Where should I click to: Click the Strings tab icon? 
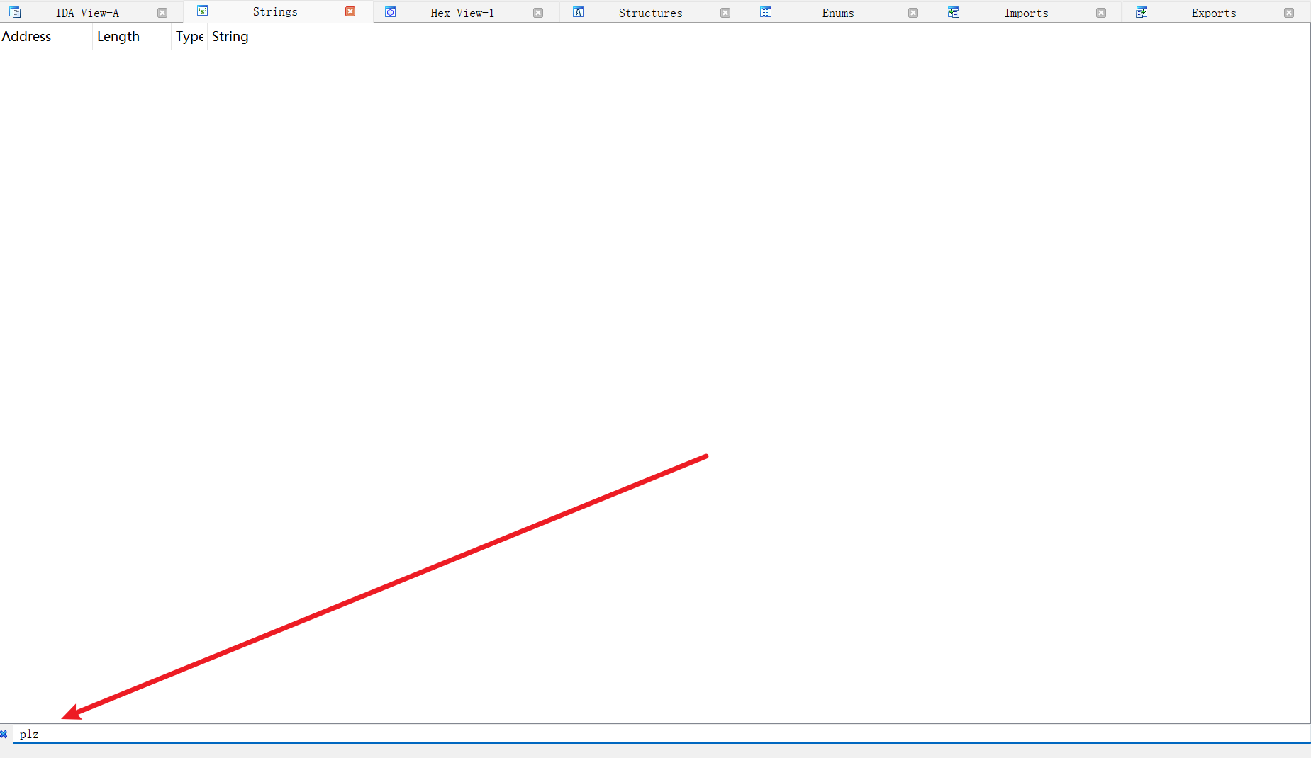202,11
